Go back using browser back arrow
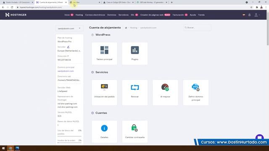269x151 pixels. click(x=3, y=8)
